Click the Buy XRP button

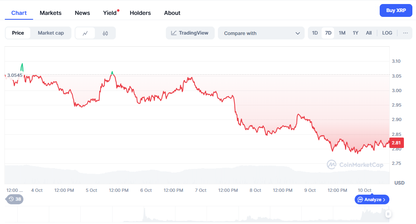[x=396, y=10]
